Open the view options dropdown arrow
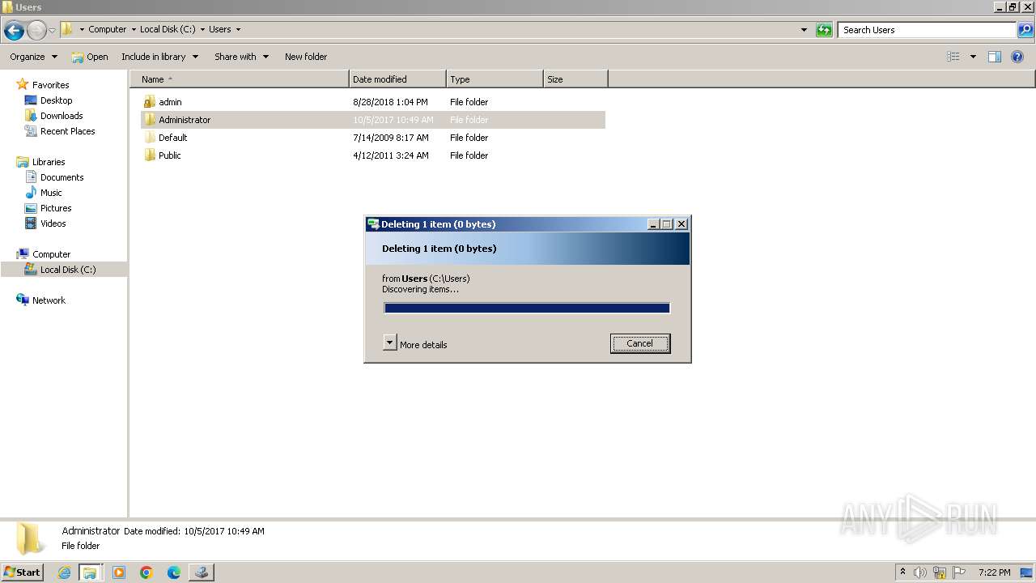The width and height of the screenshot is (1036, 583). [x=973, y=57]
